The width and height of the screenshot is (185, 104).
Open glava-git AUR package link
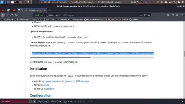click(x=77, y=81)
